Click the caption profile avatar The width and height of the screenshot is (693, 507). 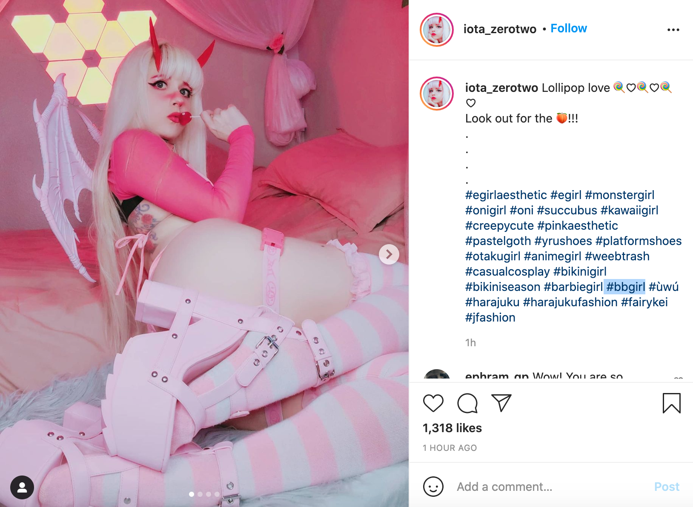point(436,94)
